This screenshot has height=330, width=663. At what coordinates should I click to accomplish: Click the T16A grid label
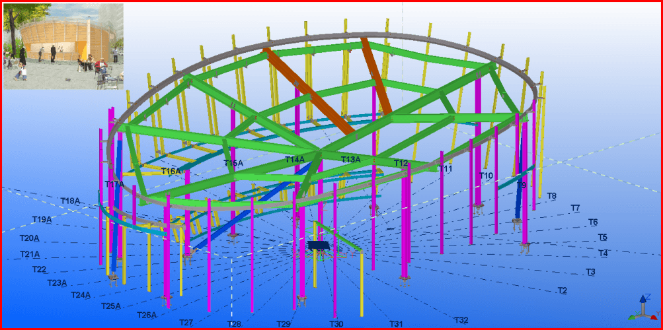pyautogui.click(x=171, y=171)
